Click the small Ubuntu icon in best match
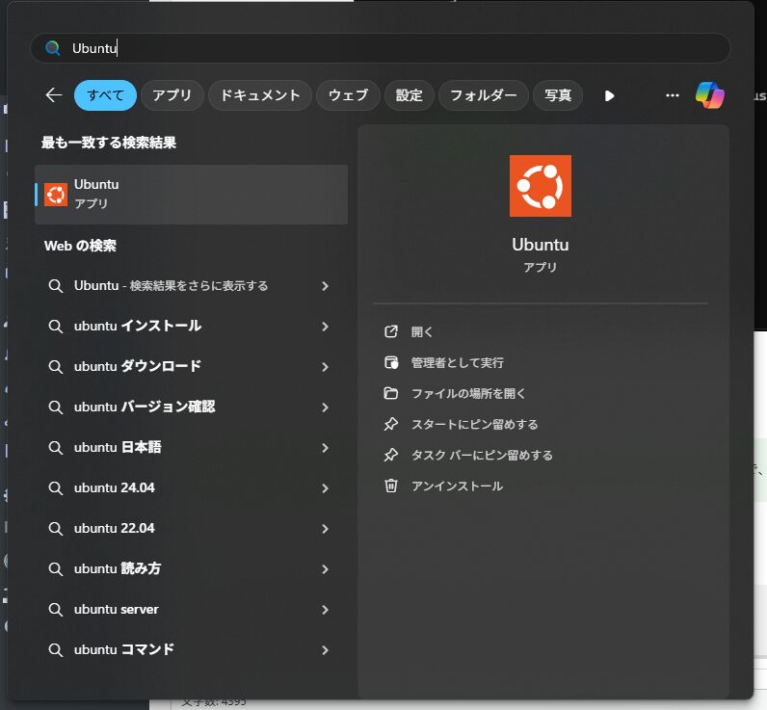Screen dimensions: 767x710 pyautogui.click(x=56, y=195)
